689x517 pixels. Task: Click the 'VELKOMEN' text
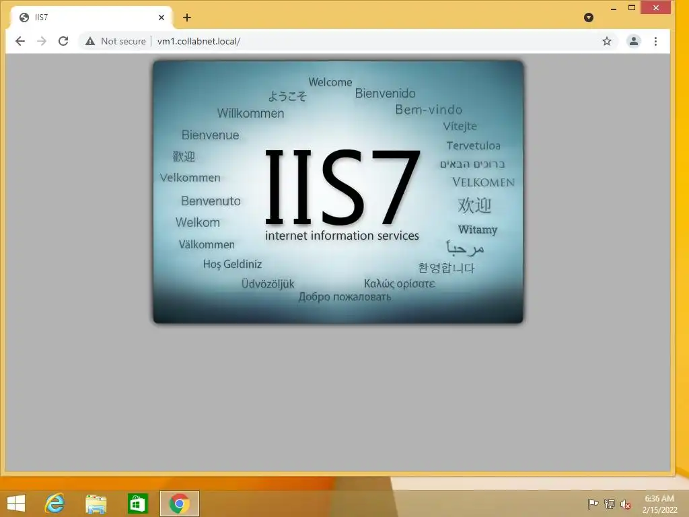click(x=483, y=182)
